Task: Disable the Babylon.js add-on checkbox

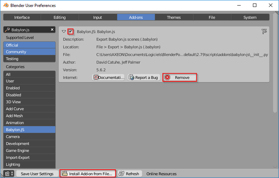Action: [x=71, y=31]
